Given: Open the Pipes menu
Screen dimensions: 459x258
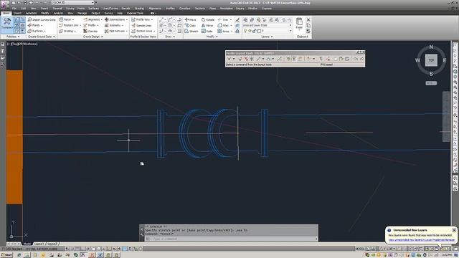Looking at the screenshot, I should pyautogui.click(x=212, y=8).
